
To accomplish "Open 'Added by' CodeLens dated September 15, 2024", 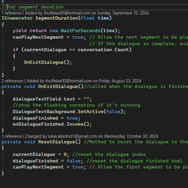I will 87,13.
